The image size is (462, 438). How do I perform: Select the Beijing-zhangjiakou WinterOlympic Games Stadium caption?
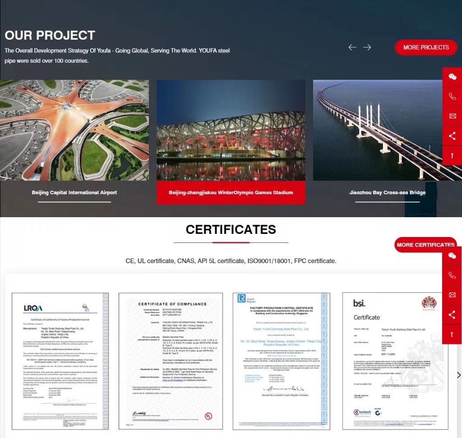pos(231,193)
